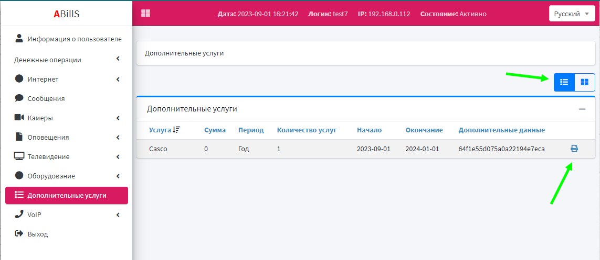This screenshot has width=600, height=260.
Task: Expand the Интернет submenu chevron
Action: coord(118,80)
